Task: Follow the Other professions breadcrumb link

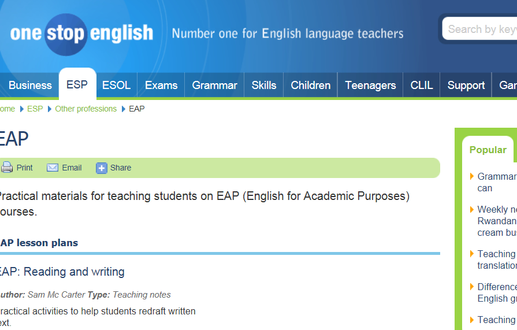Action: (x=85, y=109)
